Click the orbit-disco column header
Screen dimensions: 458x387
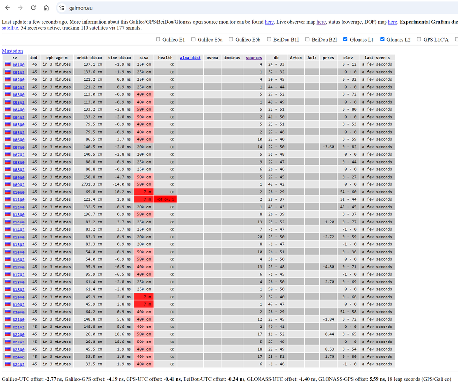pos(89,58)
